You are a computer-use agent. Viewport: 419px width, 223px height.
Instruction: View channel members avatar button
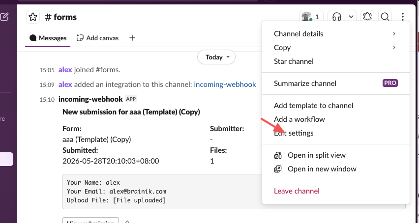coord(311,17)
